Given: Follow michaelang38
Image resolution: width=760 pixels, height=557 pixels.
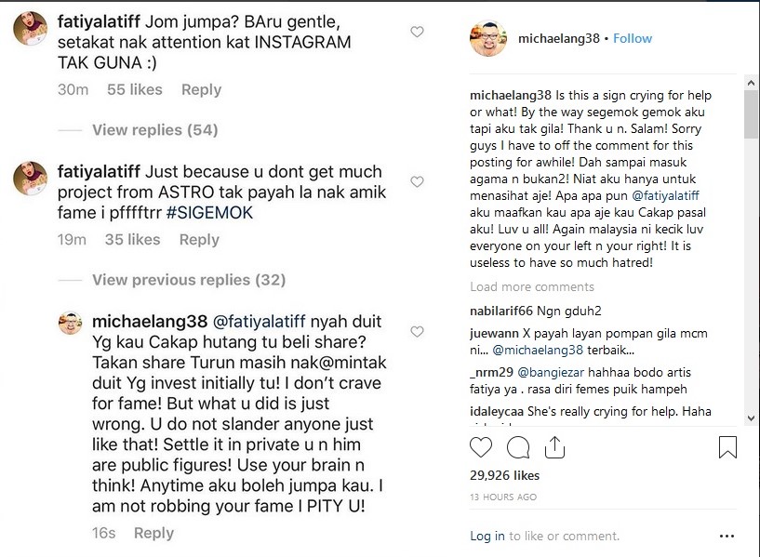Looking at the screenshot, I should point(633,38).
